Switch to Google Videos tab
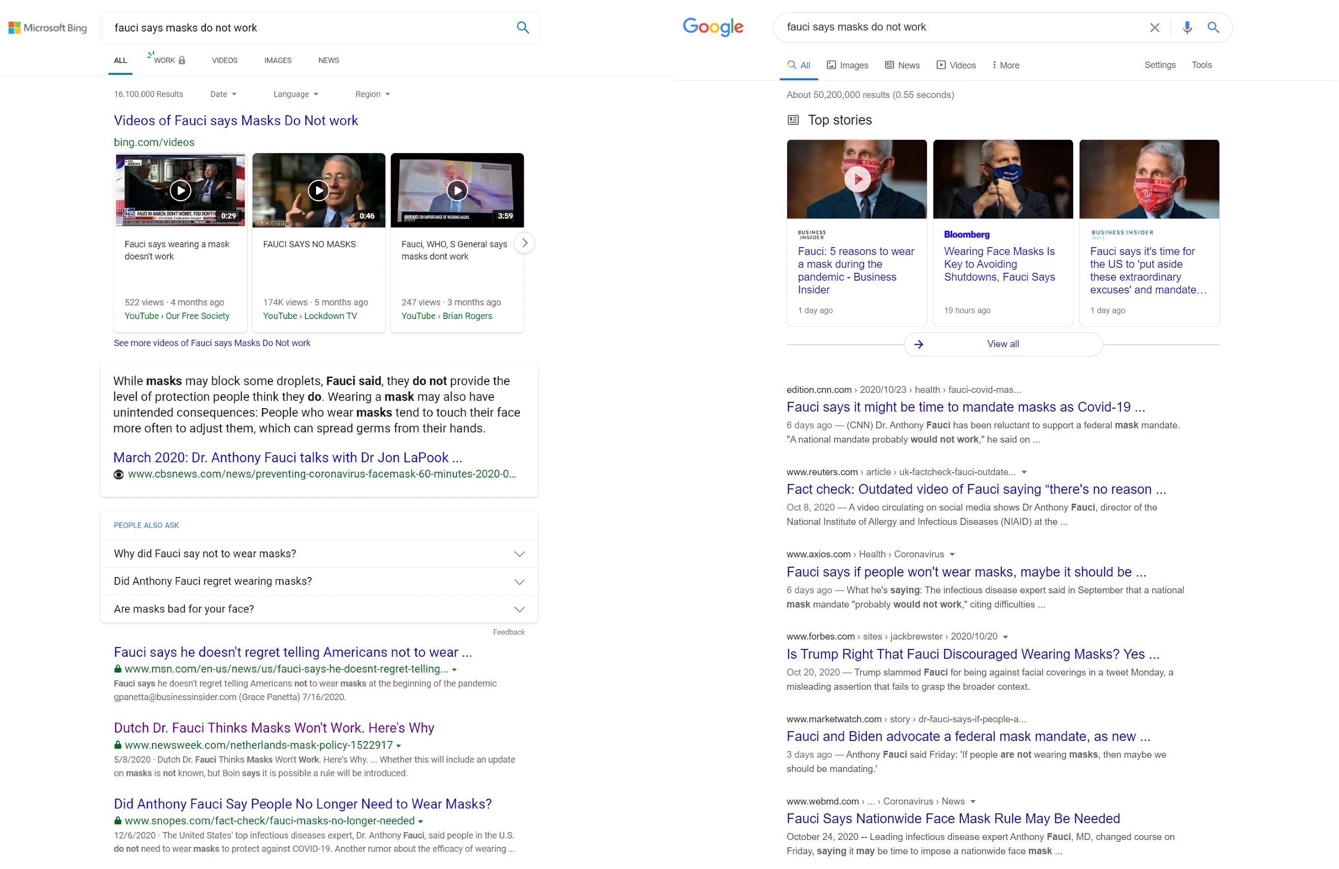Viewport: 1339px width, 869px height. (x=956, y=65)
